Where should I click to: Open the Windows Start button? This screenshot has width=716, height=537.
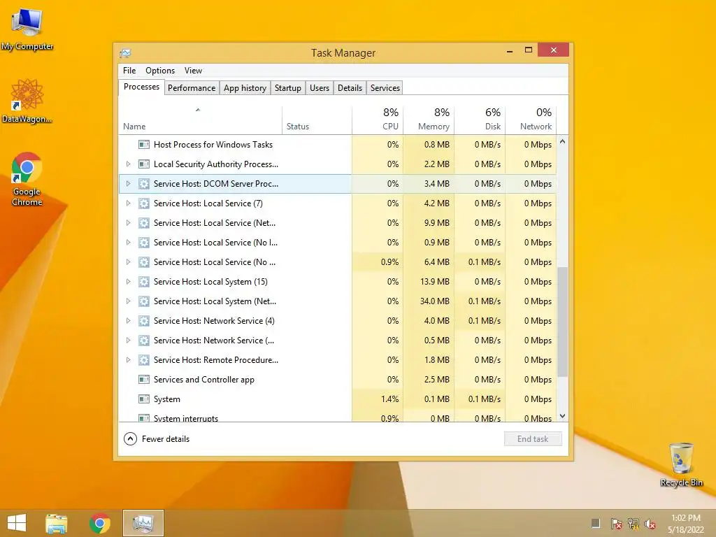[17, 523]
